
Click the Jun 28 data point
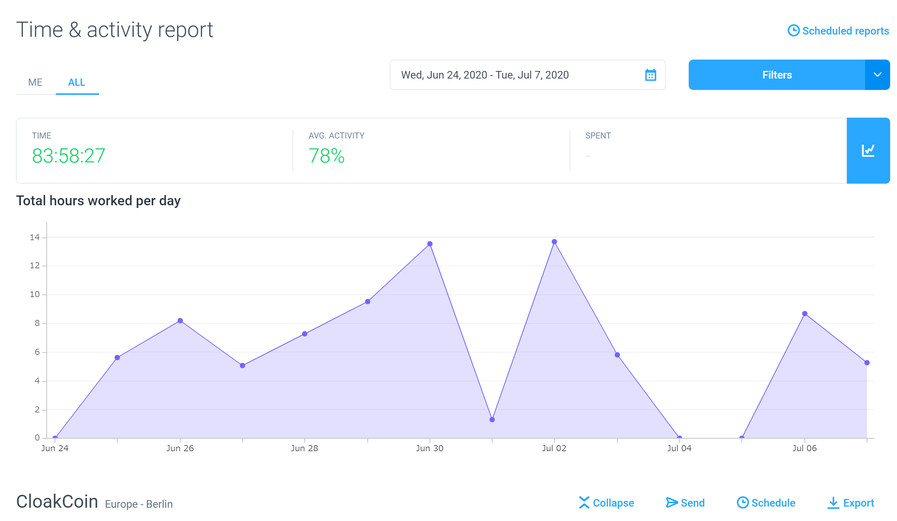click(305, 334)
